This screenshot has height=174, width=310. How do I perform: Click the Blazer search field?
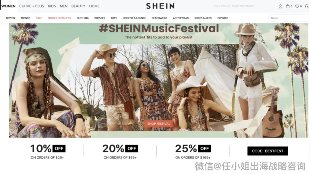click(289, 18)
